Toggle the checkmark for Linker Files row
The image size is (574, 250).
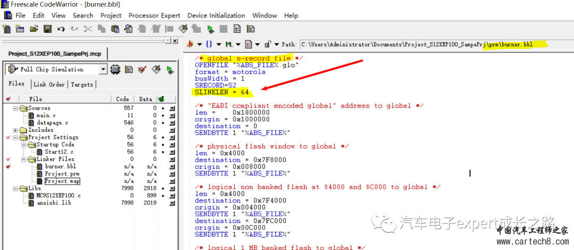pos(9,160)
